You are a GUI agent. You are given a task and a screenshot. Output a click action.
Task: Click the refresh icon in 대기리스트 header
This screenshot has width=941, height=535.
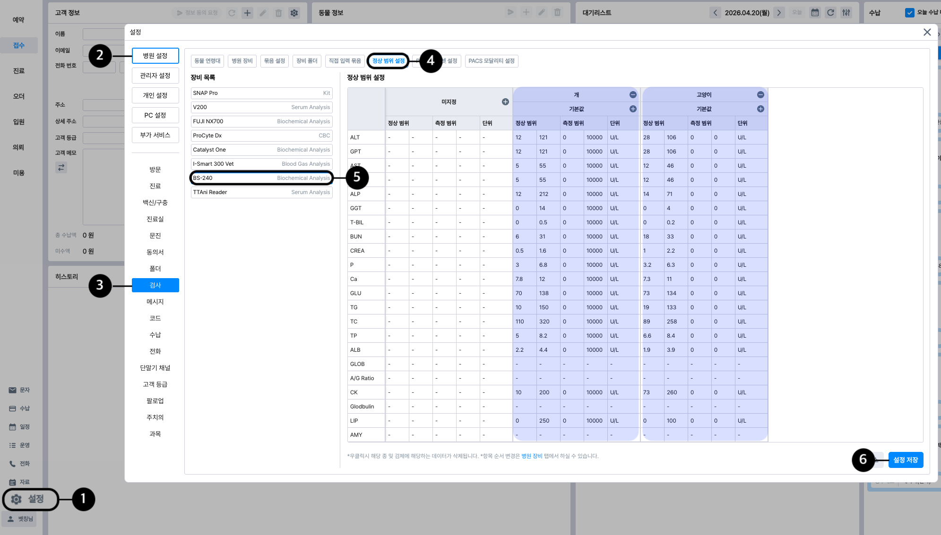tap(830, 13)
